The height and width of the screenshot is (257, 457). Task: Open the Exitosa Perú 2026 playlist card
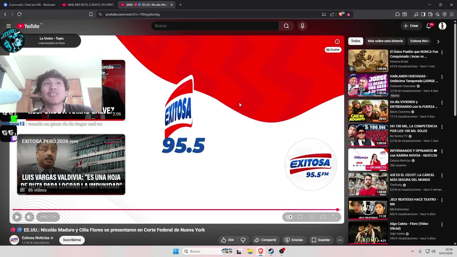click(x=71, y=165)
